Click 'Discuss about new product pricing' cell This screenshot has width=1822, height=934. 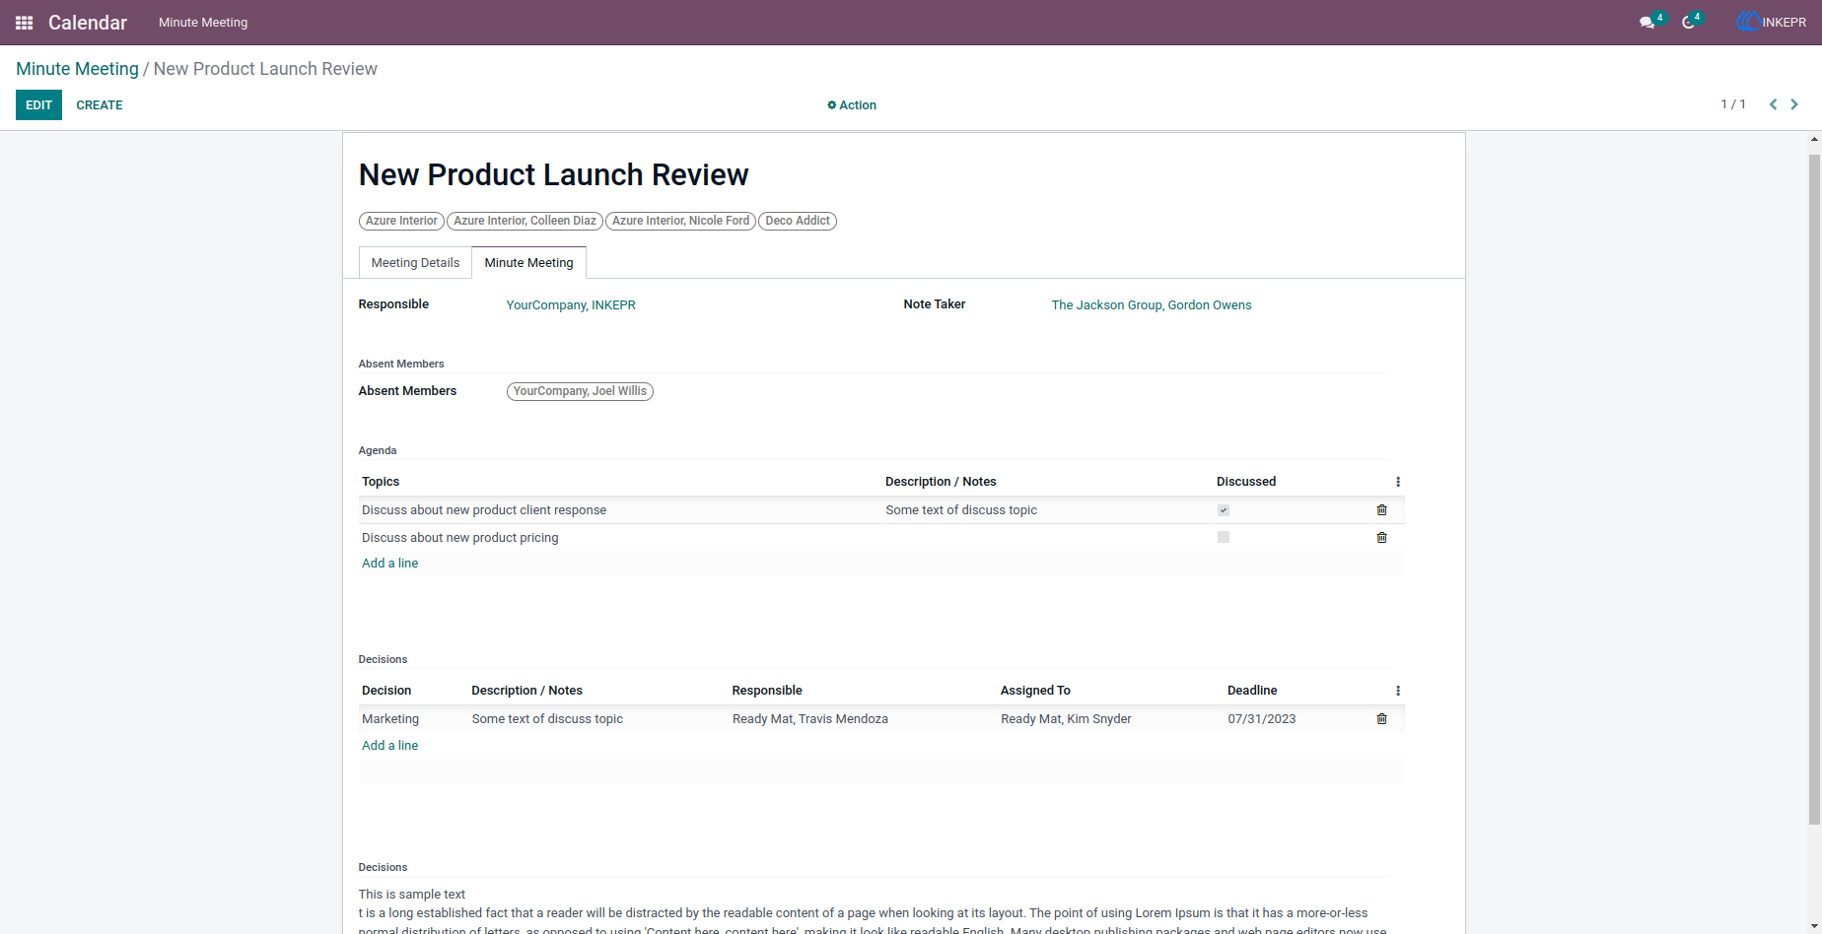(460, 538)
